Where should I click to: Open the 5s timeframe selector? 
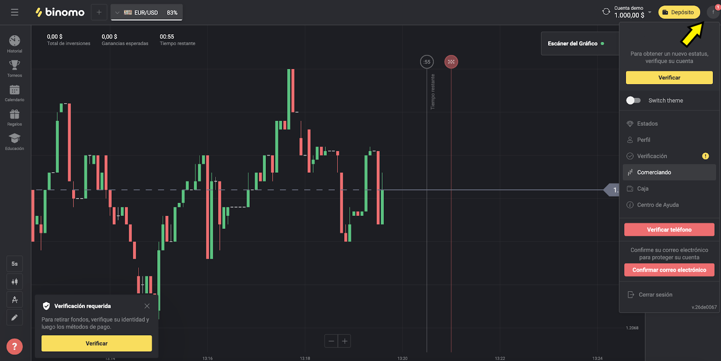[x=14, y=264]
